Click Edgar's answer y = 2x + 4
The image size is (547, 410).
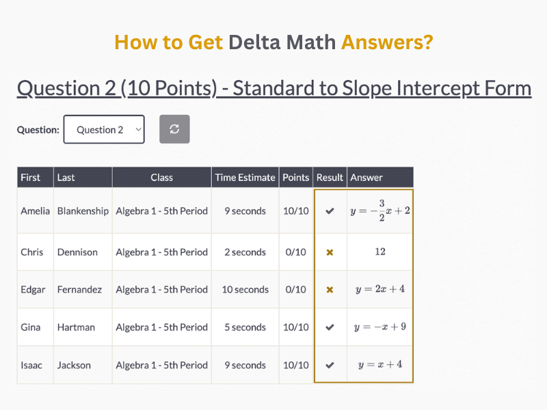tap(380, 289)
